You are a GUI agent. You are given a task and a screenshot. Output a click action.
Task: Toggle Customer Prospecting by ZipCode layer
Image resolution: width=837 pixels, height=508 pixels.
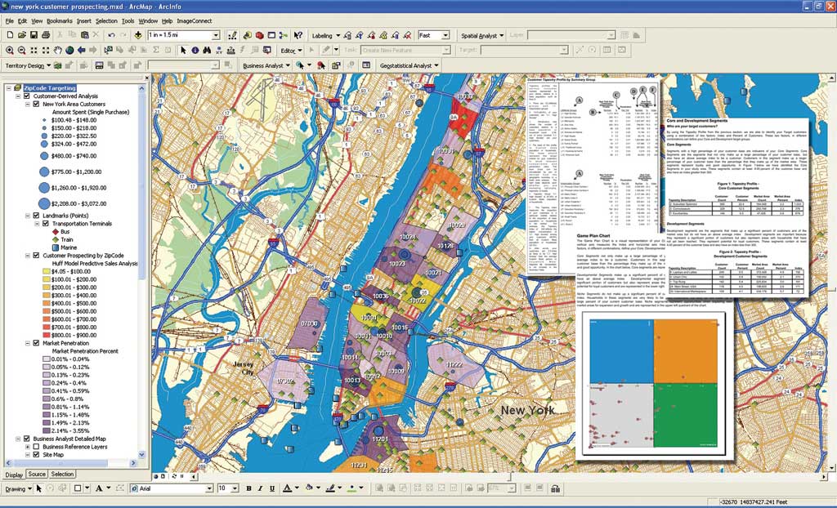[x=36, y=256]
